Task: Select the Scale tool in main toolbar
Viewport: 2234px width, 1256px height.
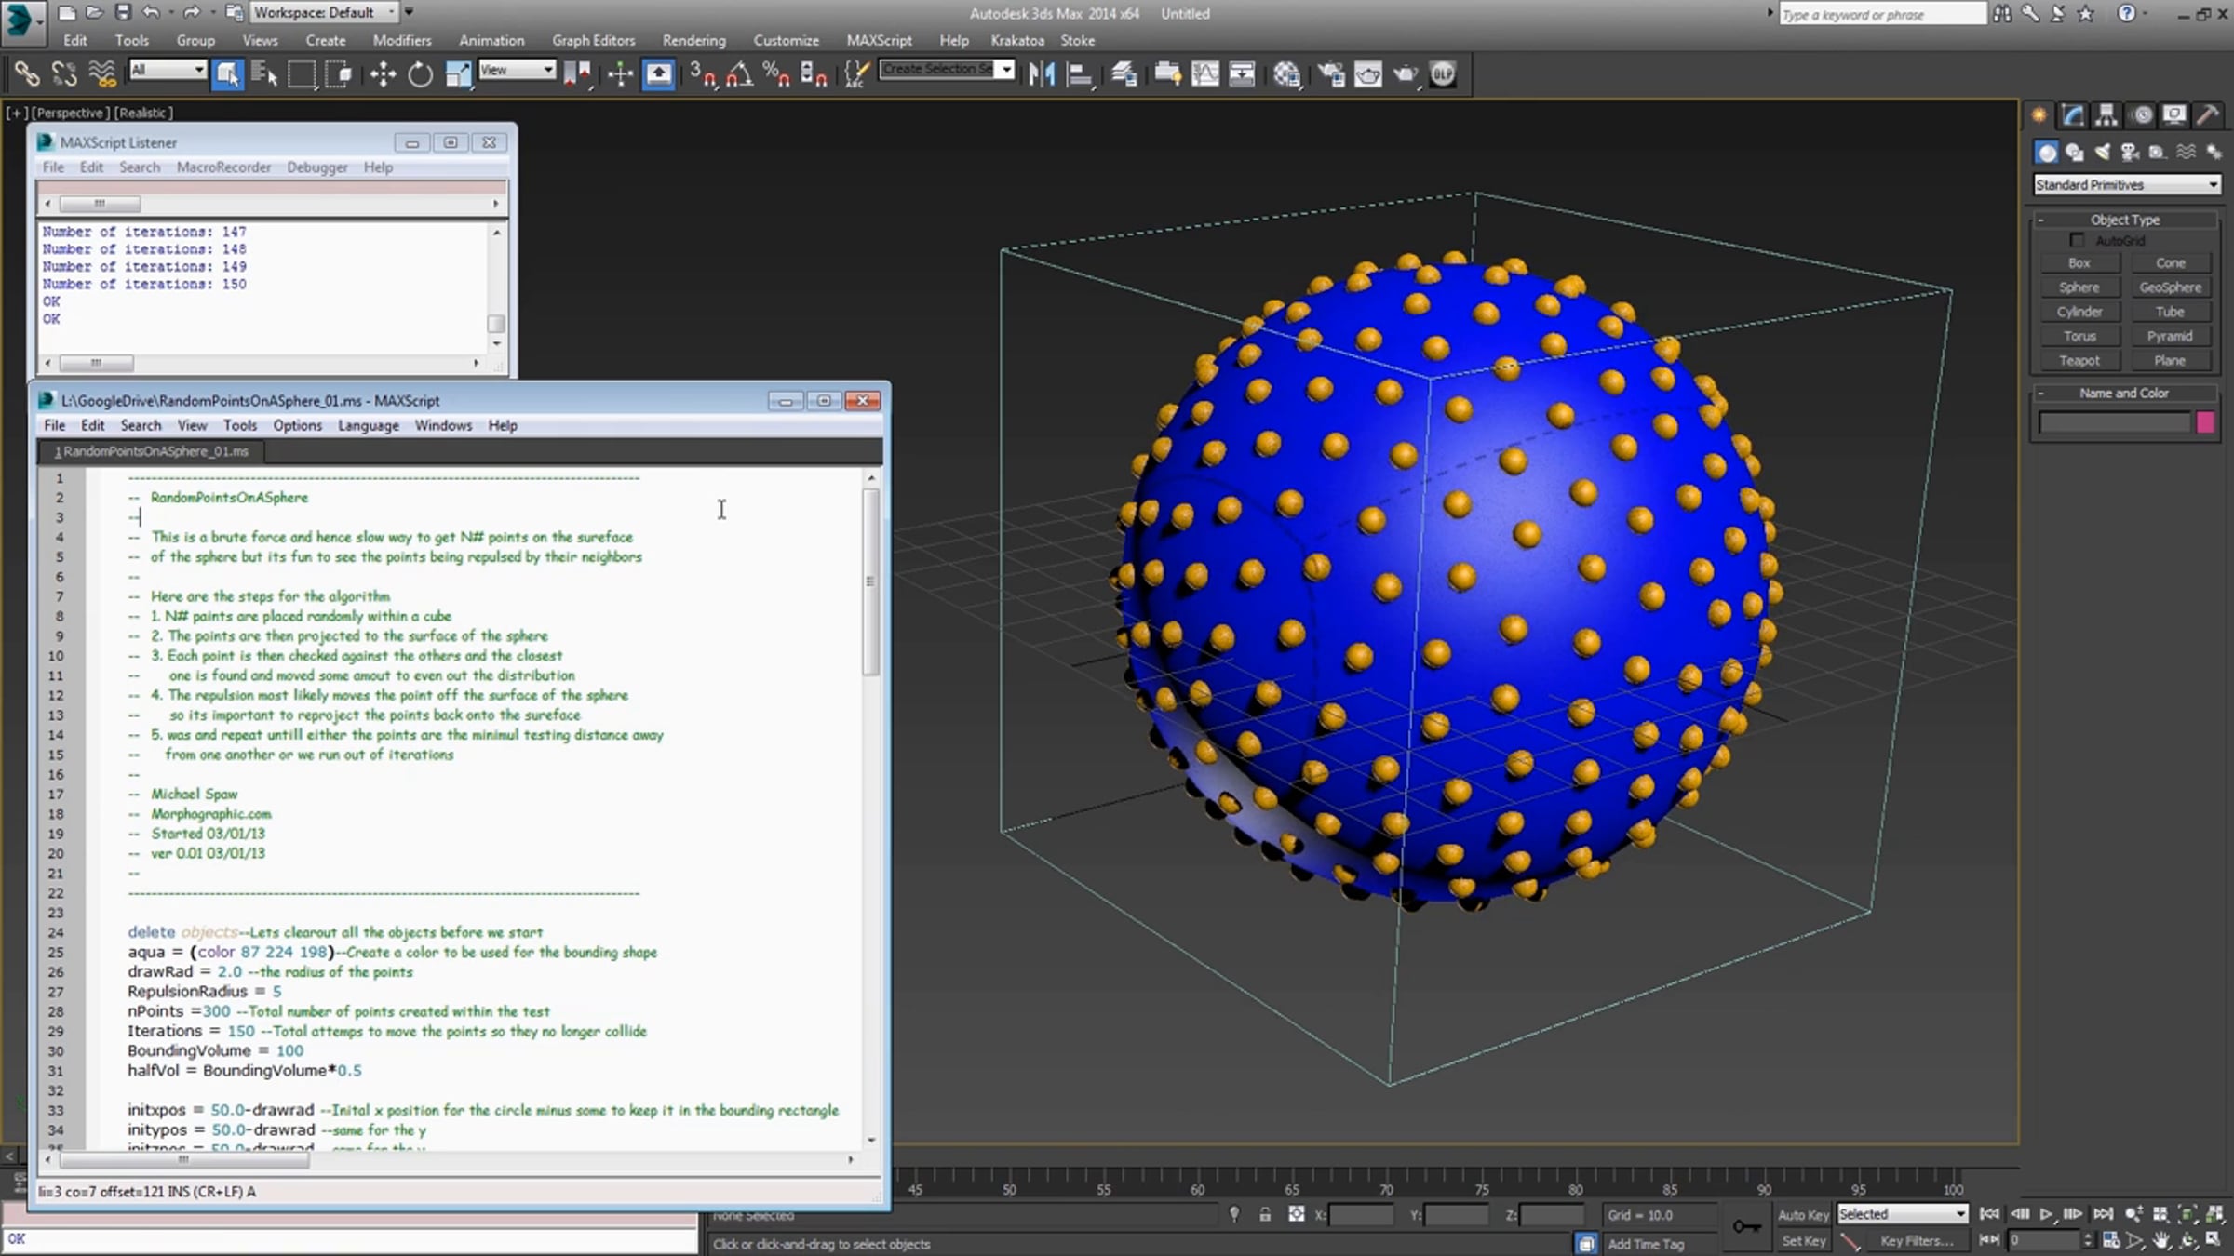Action: click(x=458, y=73)
